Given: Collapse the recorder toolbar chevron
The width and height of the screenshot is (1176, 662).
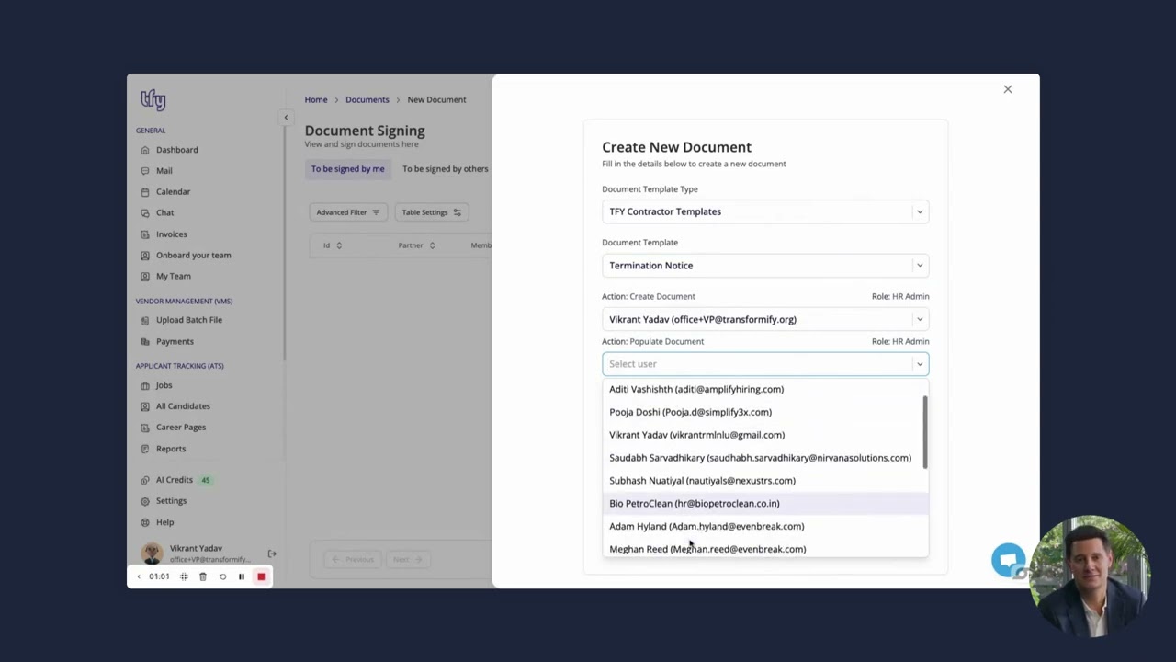Looking at the screenshot, I should 139,576.
